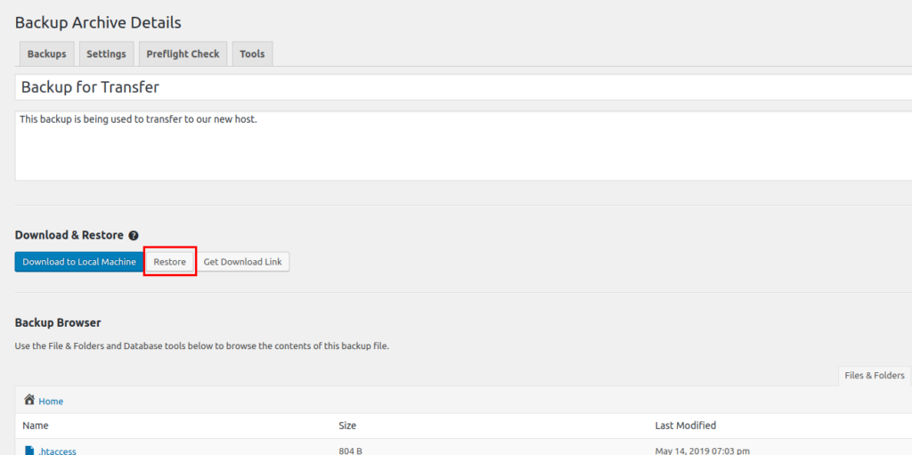The image size is (912, 455).
Task: Switch to the Settings tab
Action: (106, 54)
